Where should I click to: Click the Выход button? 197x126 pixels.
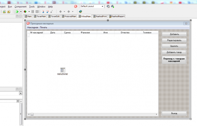tap(174, 113)
